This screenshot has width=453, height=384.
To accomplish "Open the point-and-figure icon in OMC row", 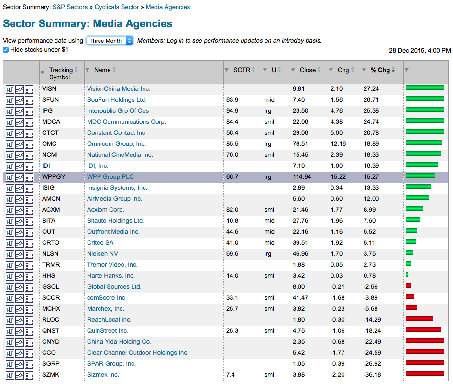I will pyautogui.click(x=29, y=144).
